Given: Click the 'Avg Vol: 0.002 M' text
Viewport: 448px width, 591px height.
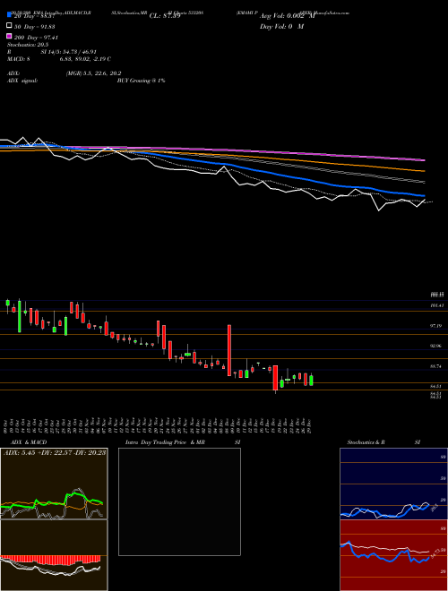Looking at the screenshot, I should tap(287, 16).
